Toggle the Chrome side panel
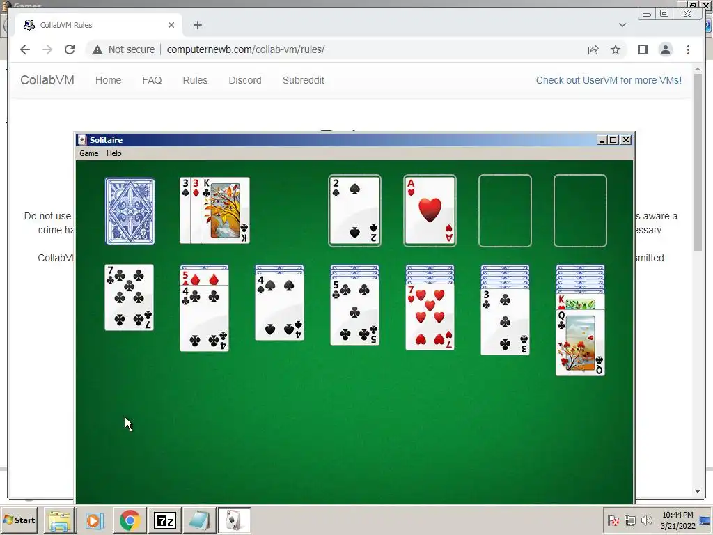The width and height of the screenshot is (713, 535). click(643, 49)
